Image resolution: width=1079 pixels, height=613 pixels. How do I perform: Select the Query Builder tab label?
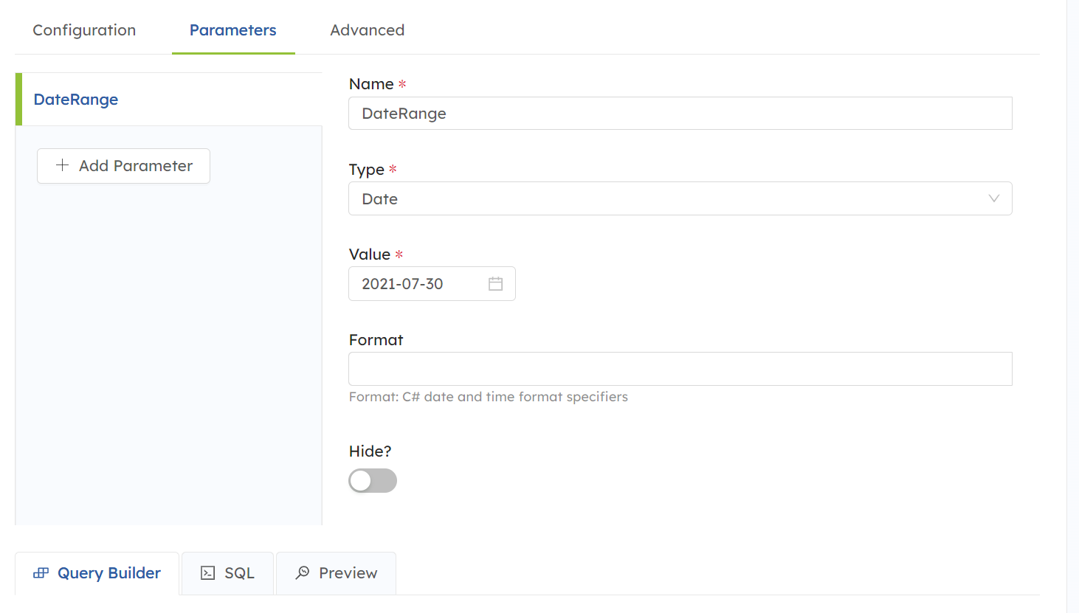click(x=109, y=573)
